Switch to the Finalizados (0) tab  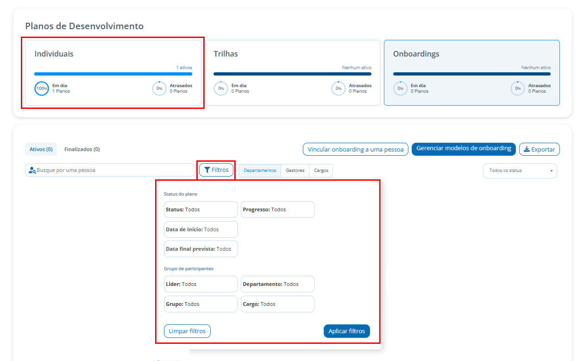tap(82, 149)
